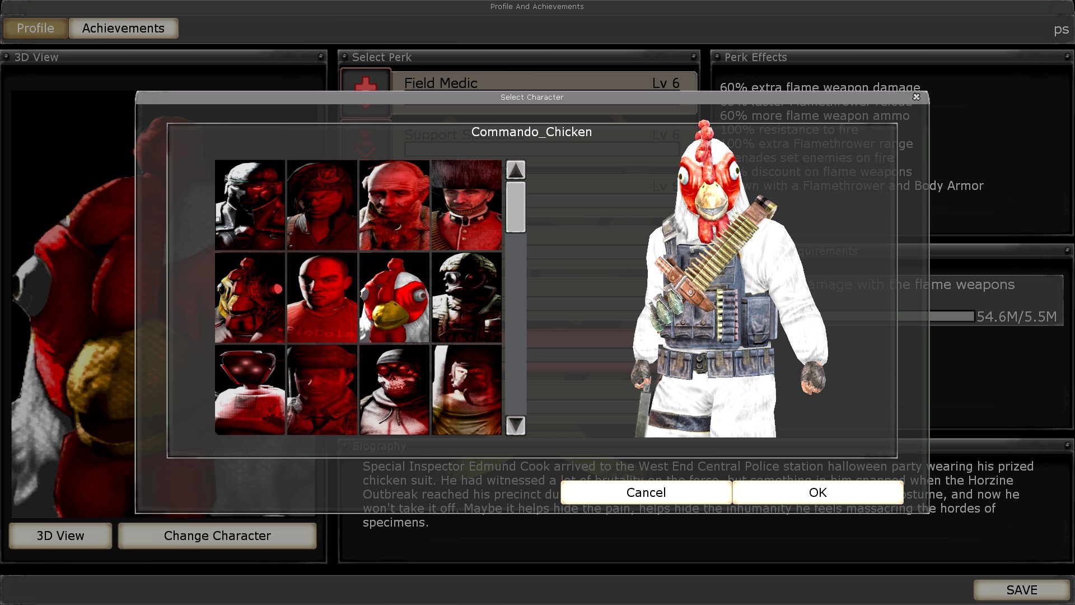Click the 54.6M/5.5M progress value
Viewport: 1075px width, 605px height.
(x=1017, y=317)
